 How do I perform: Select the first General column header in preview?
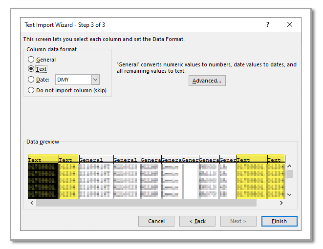point(96,159)
